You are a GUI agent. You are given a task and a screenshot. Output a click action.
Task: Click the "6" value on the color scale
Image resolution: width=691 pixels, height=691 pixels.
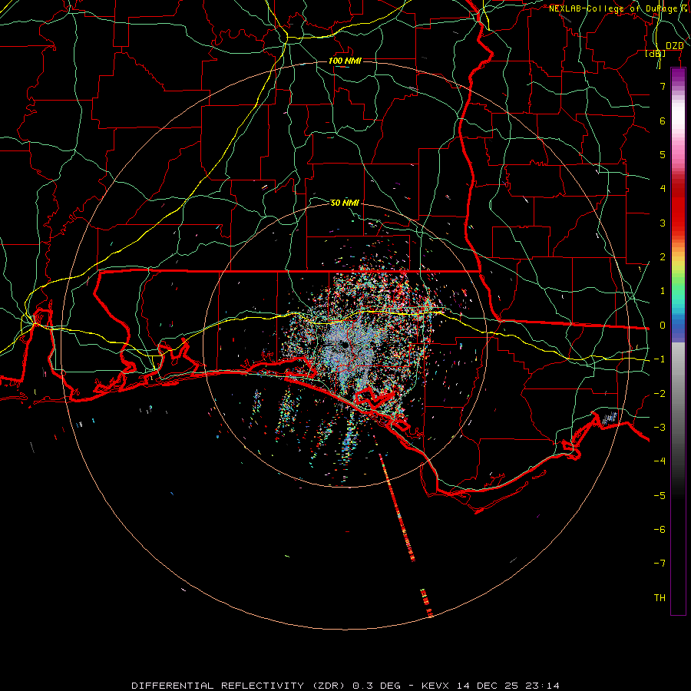[663, 121]
